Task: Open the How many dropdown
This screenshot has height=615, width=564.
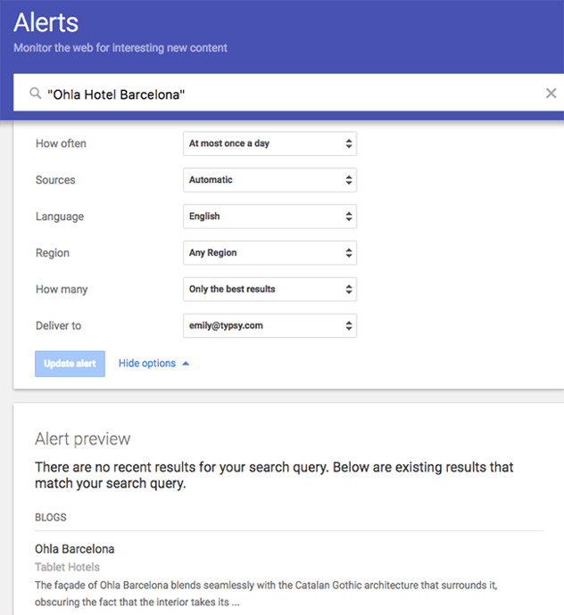Action: click(270, 290)
